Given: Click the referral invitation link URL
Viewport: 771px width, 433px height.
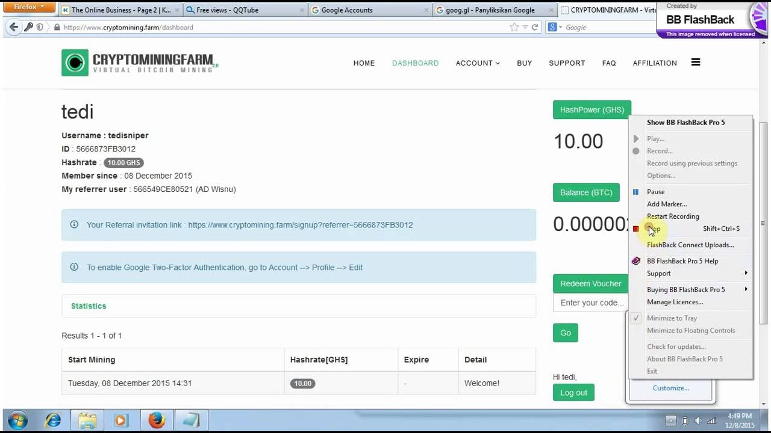Looking at the screenshot, I should coord(300,225).
